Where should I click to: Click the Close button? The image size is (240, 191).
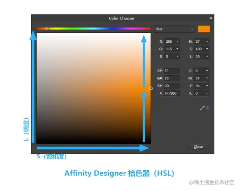coord(198,147)
